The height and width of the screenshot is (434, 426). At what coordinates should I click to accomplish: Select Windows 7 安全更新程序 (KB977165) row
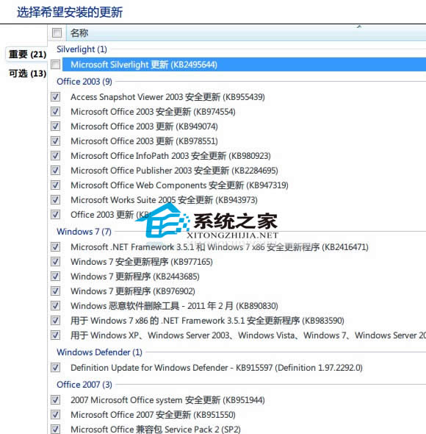coord(142,262)
